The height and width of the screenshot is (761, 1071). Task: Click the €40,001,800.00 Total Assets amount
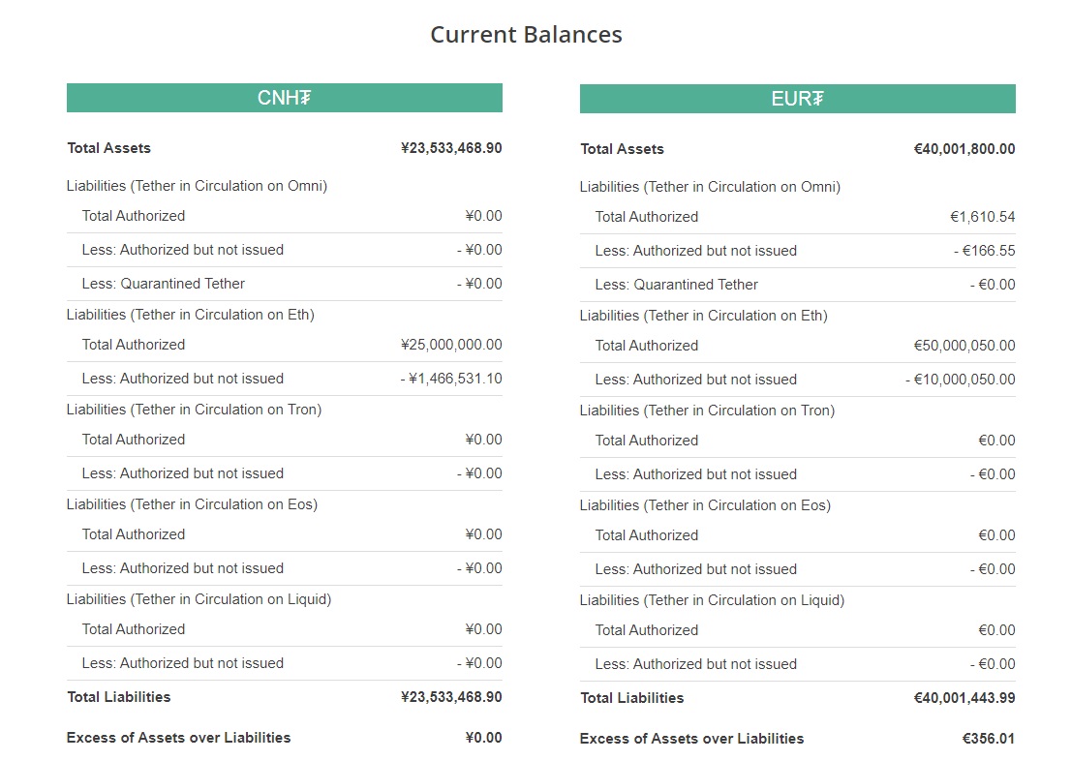tap(964, 149)
